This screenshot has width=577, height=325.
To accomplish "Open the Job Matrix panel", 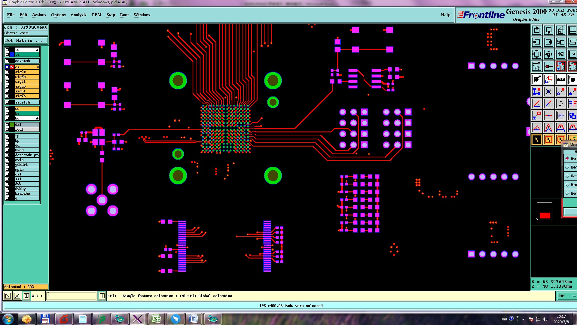I will (x=25, y=41).
